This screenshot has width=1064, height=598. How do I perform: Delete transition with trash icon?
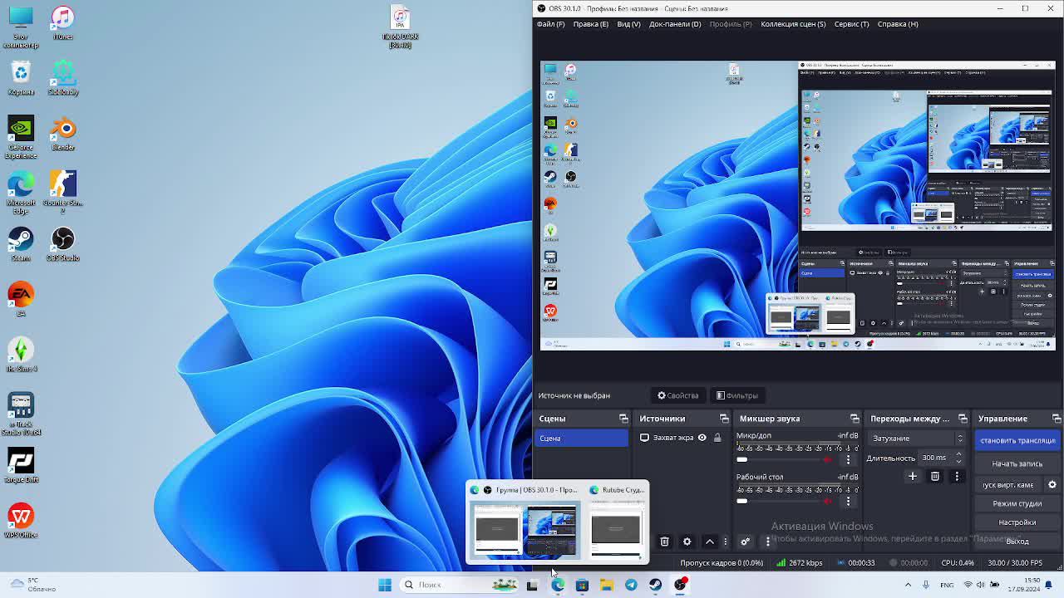pyautogui.click(x=935, y=477)
